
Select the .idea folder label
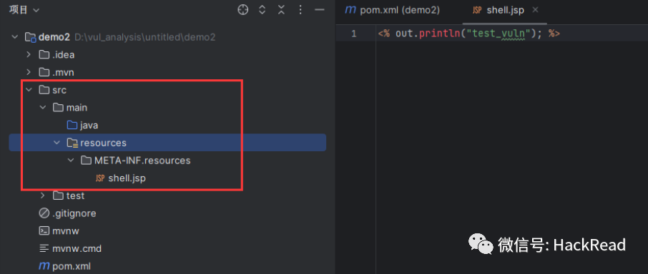(x=63, y=54)
